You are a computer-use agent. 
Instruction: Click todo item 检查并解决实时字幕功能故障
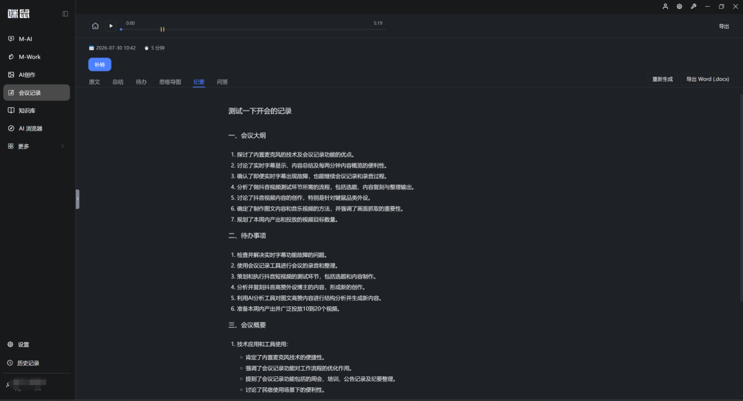[279, 255]
